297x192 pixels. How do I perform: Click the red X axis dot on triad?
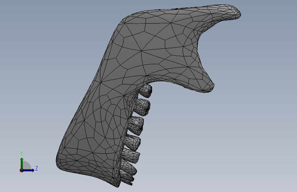(21, 170)
